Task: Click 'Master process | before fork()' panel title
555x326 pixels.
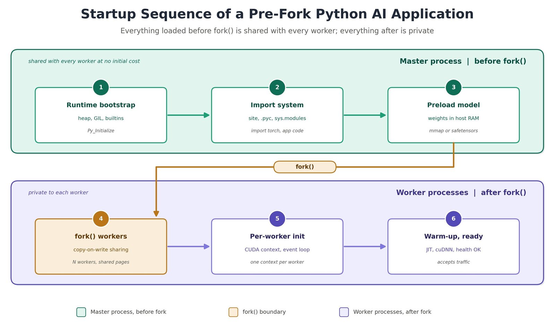Action: [463, 61]
